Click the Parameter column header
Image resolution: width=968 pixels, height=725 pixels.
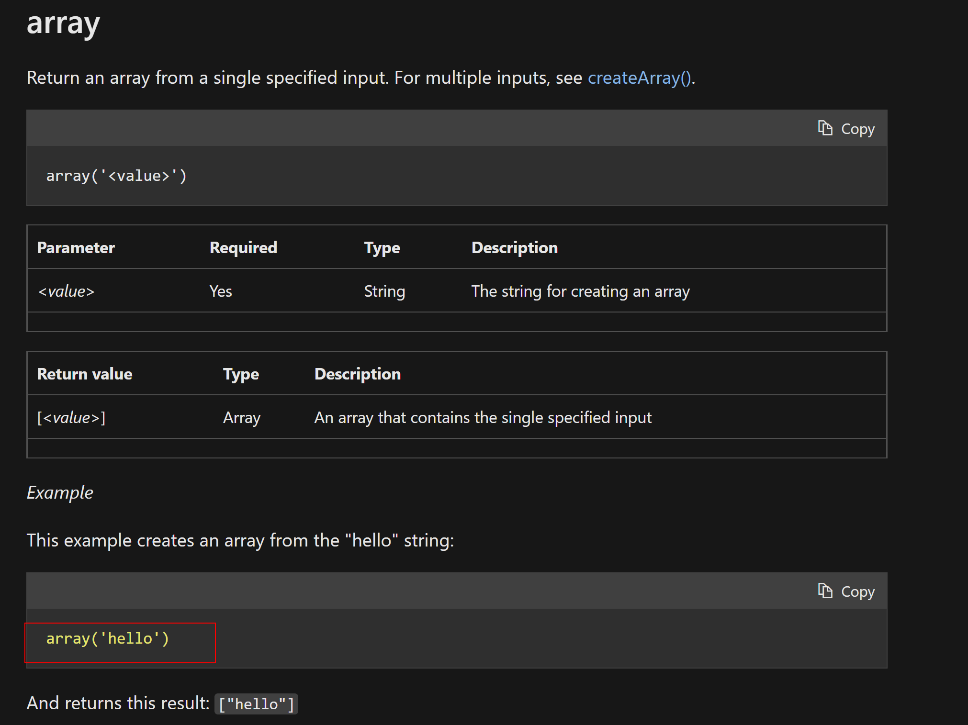tap(76, 247)
